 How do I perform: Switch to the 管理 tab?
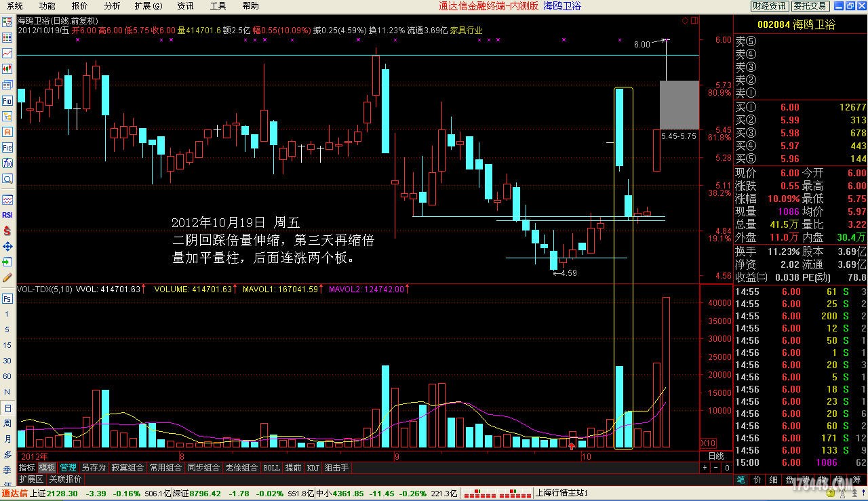click(68, 468)
